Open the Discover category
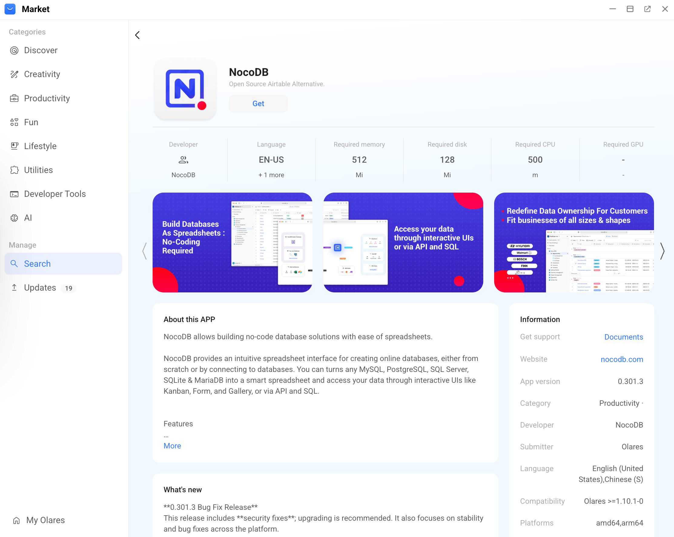This screenshot has height=537, width=674. pos(64,50)
